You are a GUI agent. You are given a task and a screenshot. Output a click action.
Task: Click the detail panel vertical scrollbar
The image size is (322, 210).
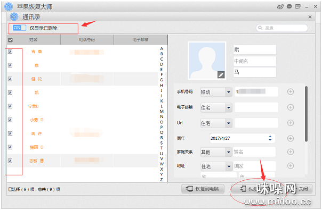point(306,114)
